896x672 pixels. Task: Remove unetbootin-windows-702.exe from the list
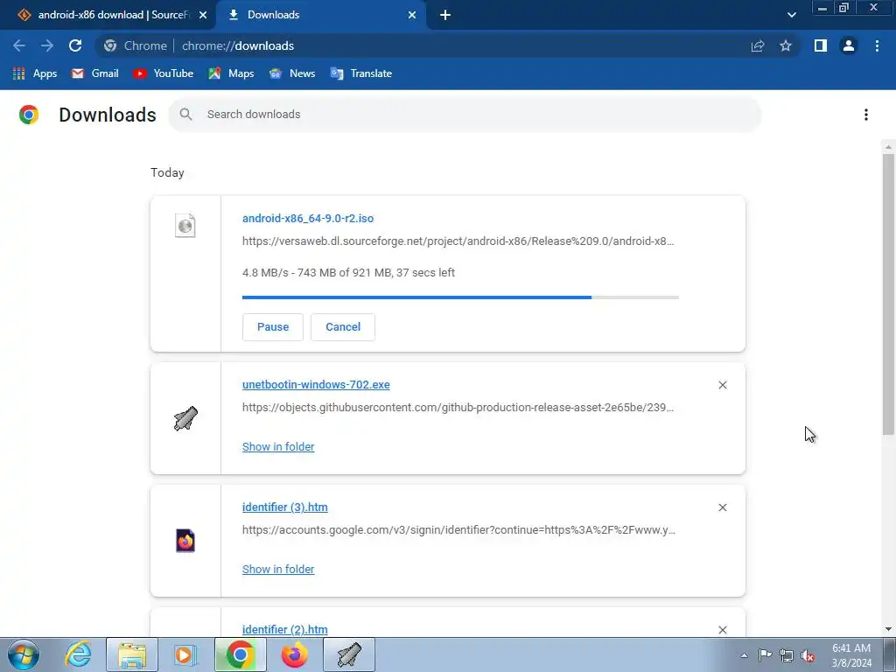click(x=723, y=385)
